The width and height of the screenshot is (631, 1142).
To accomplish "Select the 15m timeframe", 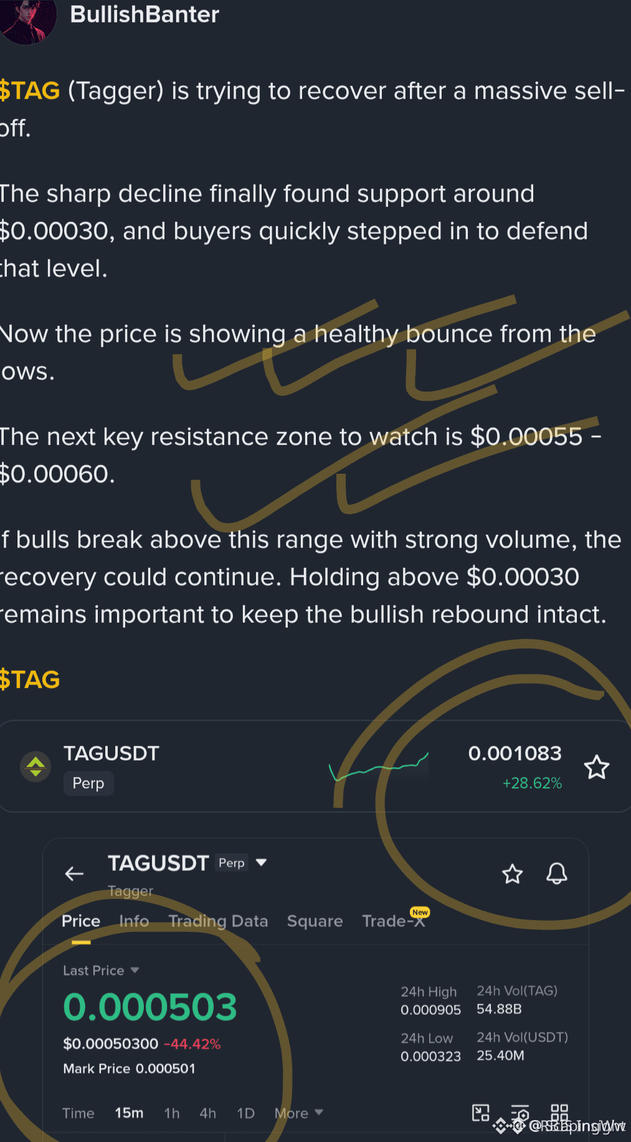I will click(129, 1113).
